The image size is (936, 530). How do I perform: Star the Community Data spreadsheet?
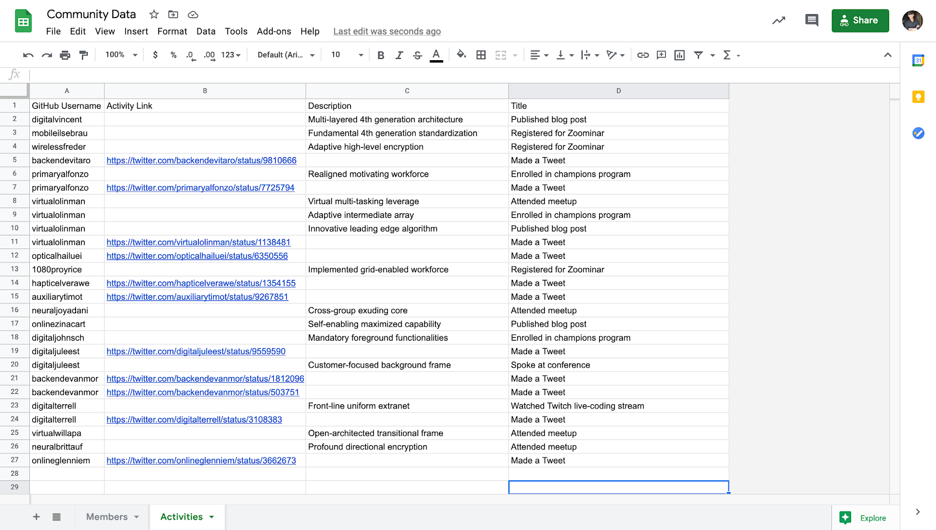153,14
